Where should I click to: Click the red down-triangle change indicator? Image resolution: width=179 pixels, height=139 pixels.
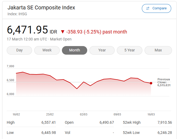[x=63, y=32]
